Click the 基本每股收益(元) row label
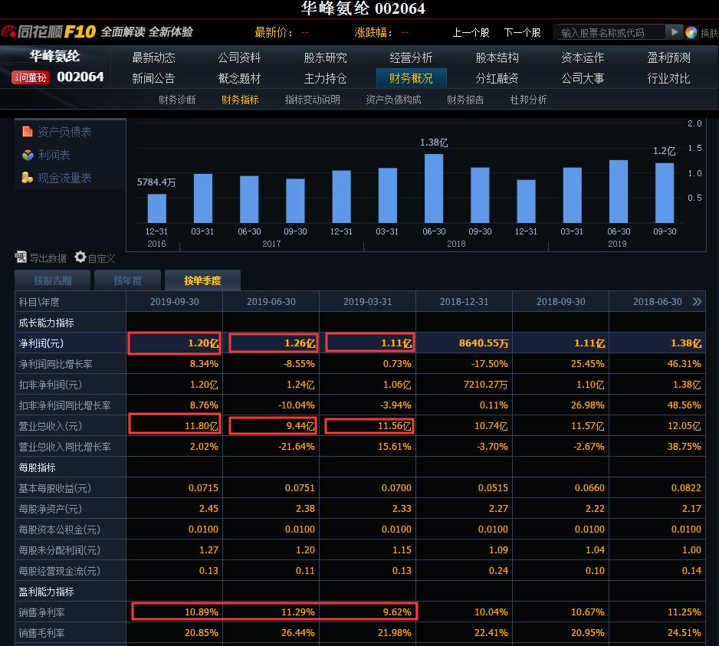This screenshot has height=646, width=719. tap(54, 488)
